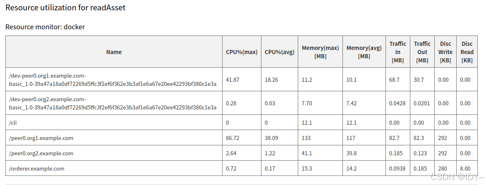Click the Disc Write [KB] header
The height and width of the screenshot is (185, 486).
[x=445, y=52]
